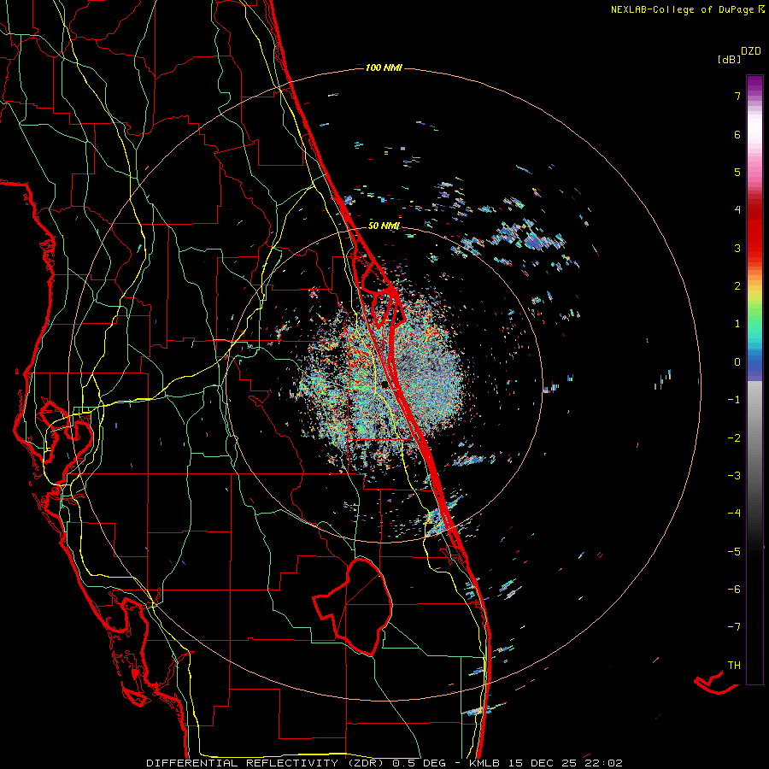Click the 4 dB tick label on the color scale
Viewport: 769px width, 769px height.
(x=737, y=210)
